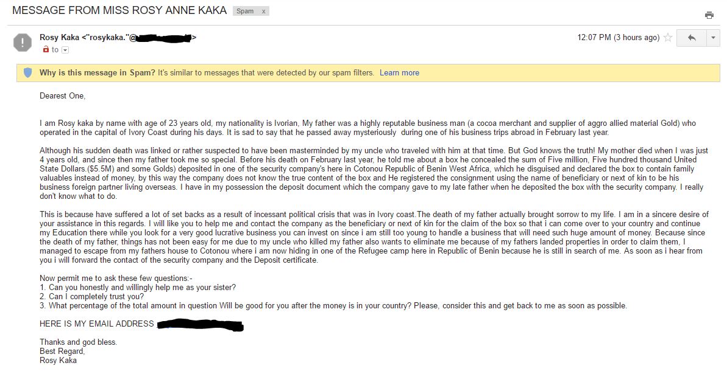727x374 pixels.
Task: Star this message
Action: tap(668, 38)
